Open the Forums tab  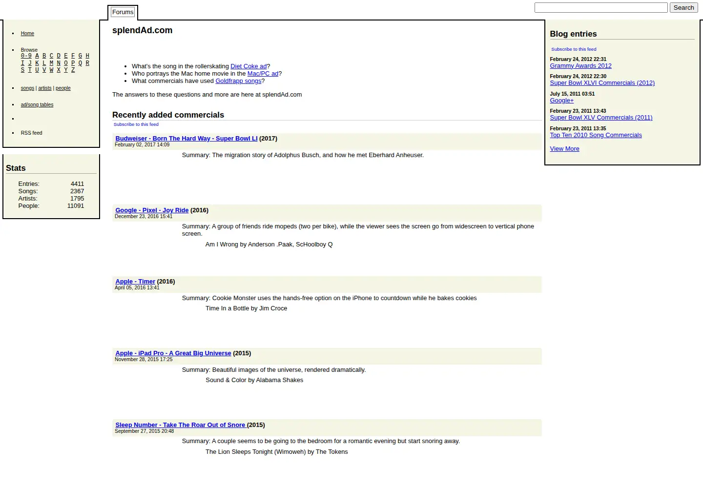[x=123, y=12]
